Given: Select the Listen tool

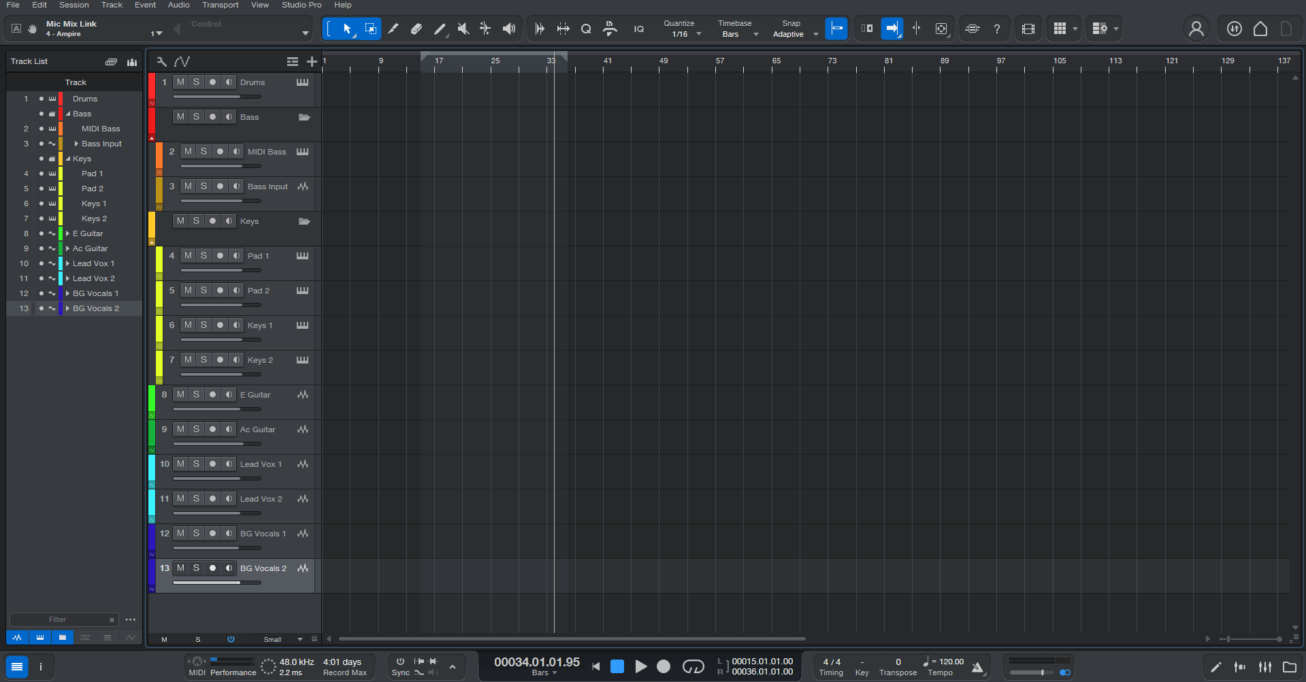Looking at the screenshot, I should [x=508, y=29].
